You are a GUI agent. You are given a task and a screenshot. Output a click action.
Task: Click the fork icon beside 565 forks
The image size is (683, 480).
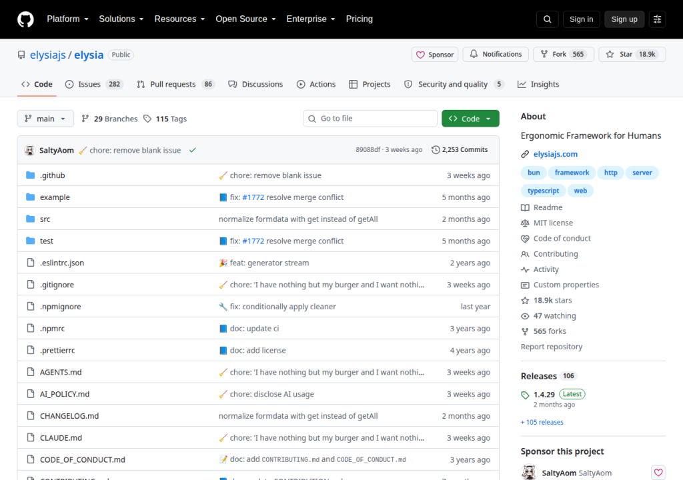pos(525,331)
